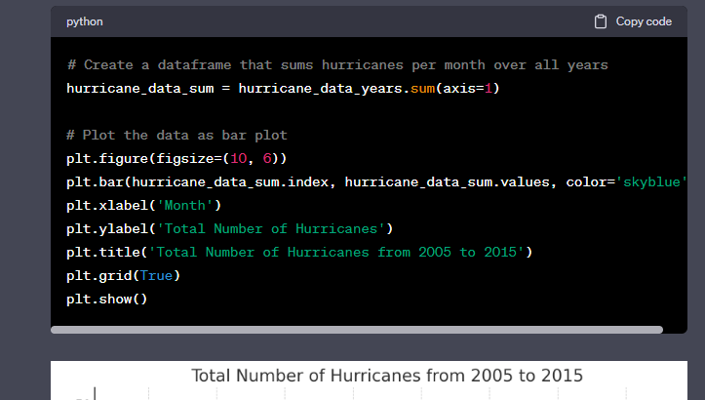
Task: Click the '# Plot the data as bar plot' comment
Action: [176, 135]
